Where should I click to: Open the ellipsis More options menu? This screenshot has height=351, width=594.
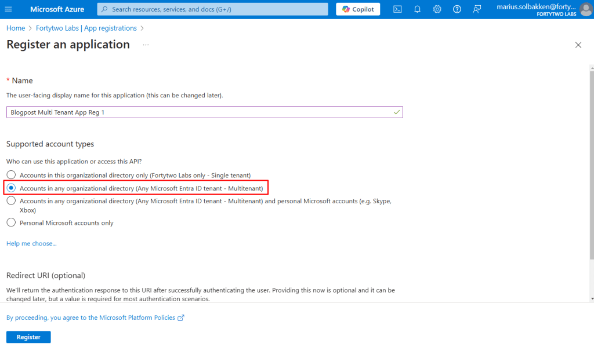[x=146, y=45]
